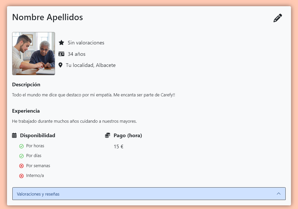Image resolution: width=298 pixels, height=209 pixels.
Task: Select the Descripción section heading
Action: (26, 84)
